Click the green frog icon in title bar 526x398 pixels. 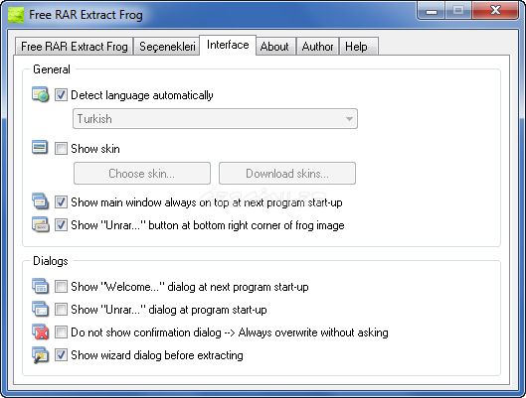16,15
